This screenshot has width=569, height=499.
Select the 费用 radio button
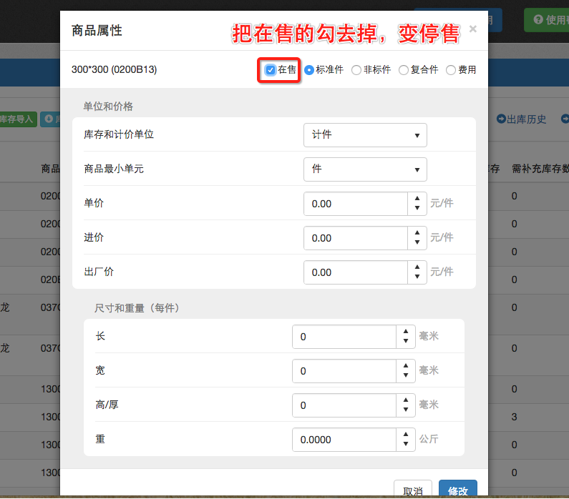click(451, 70)
